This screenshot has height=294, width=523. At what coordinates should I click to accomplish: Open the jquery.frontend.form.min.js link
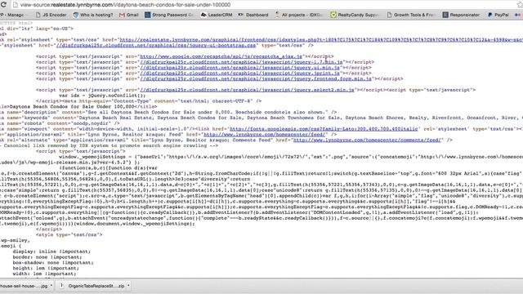click(256, 78)
